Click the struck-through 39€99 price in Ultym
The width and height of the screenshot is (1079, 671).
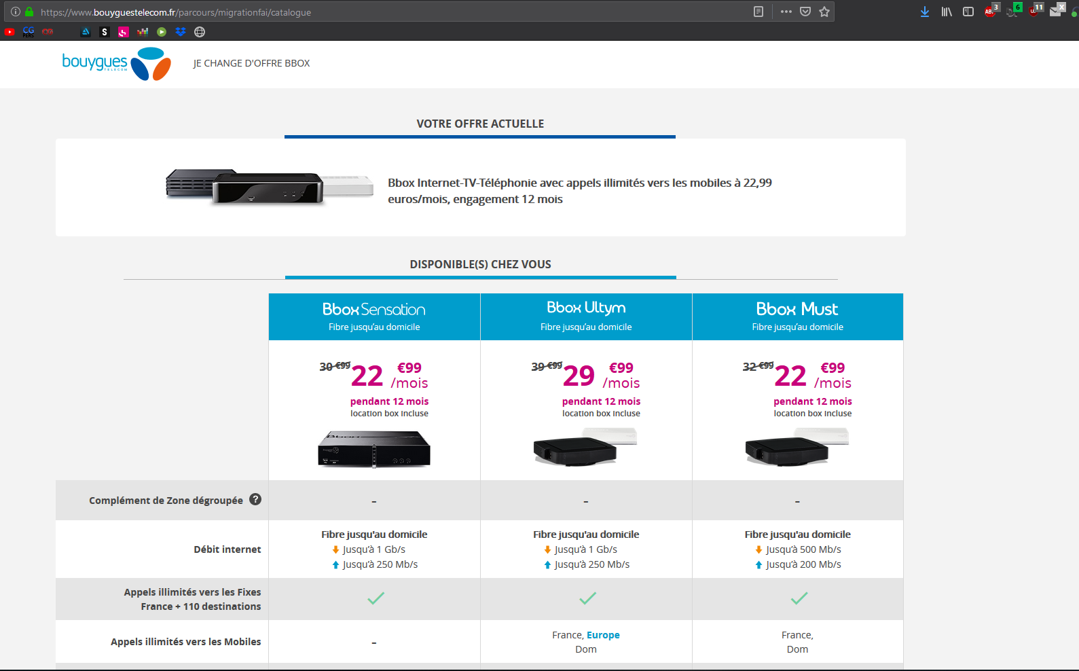coord(547,366)
